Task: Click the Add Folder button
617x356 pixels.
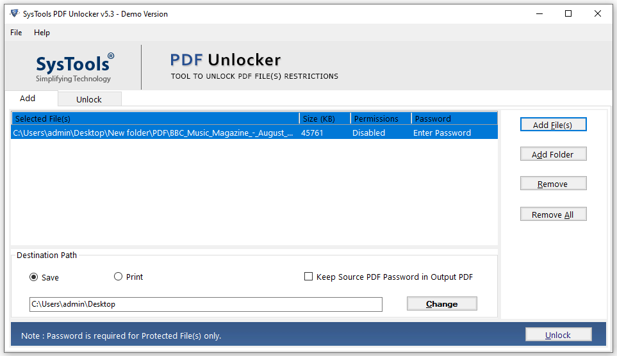Action: pos(553,154)
